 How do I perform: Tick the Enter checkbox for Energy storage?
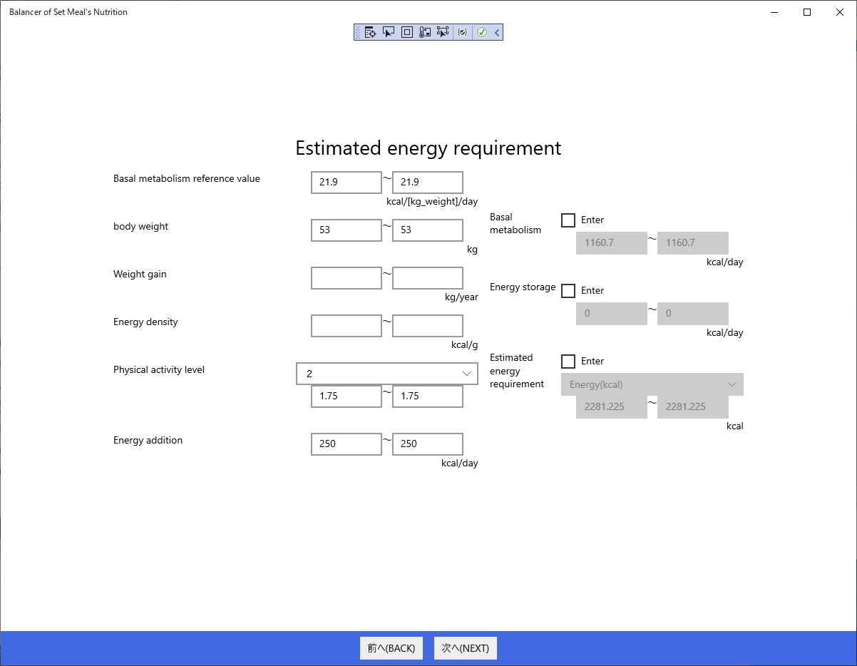(568, 291)
